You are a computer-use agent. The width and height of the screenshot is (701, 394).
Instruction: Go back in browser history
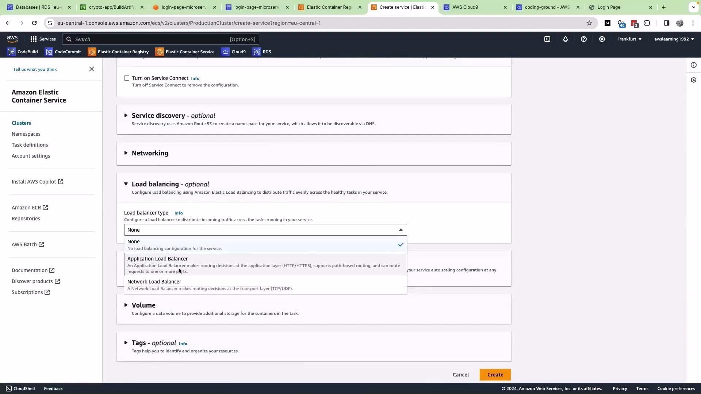pos(8,23)
